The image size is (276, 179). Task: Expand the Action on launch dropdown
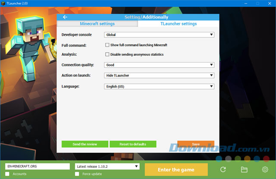(159, 75)
